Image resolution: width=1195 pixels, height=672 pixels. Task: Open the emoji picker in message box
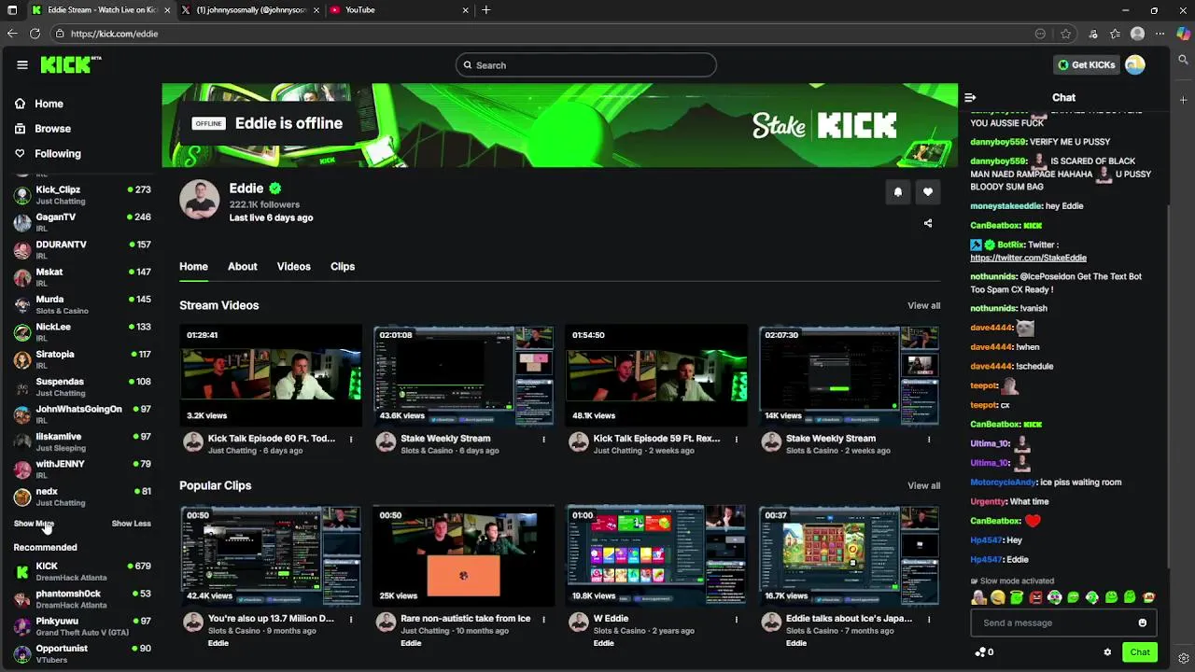click(1142, 623)
